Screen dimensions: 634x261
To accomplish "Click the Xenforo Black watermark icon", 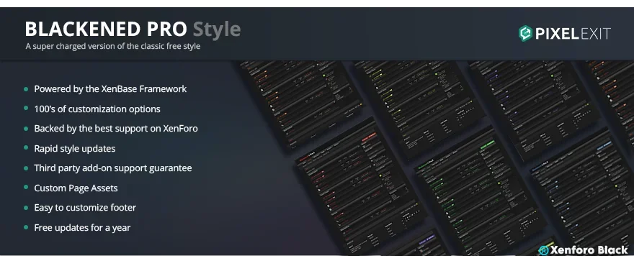I will pos(543,250).
